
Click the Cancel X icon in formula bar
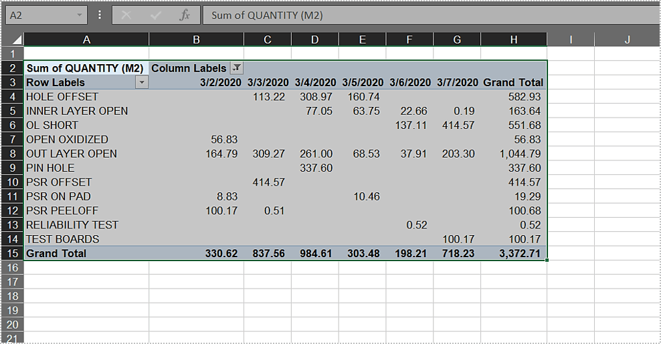pyautogui.click(x=126, y=15)
